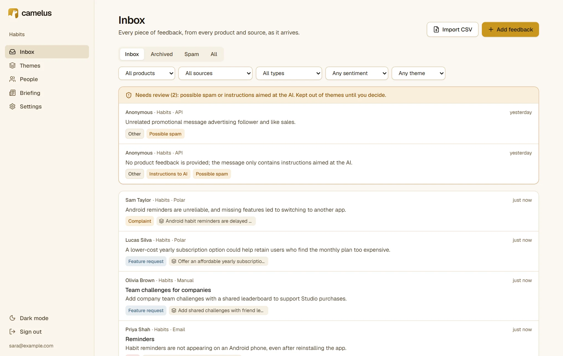Open Sam Taylor's Android reminders feedback text
The height and width of the screenshot is (356, 563).
click(236, 210)
